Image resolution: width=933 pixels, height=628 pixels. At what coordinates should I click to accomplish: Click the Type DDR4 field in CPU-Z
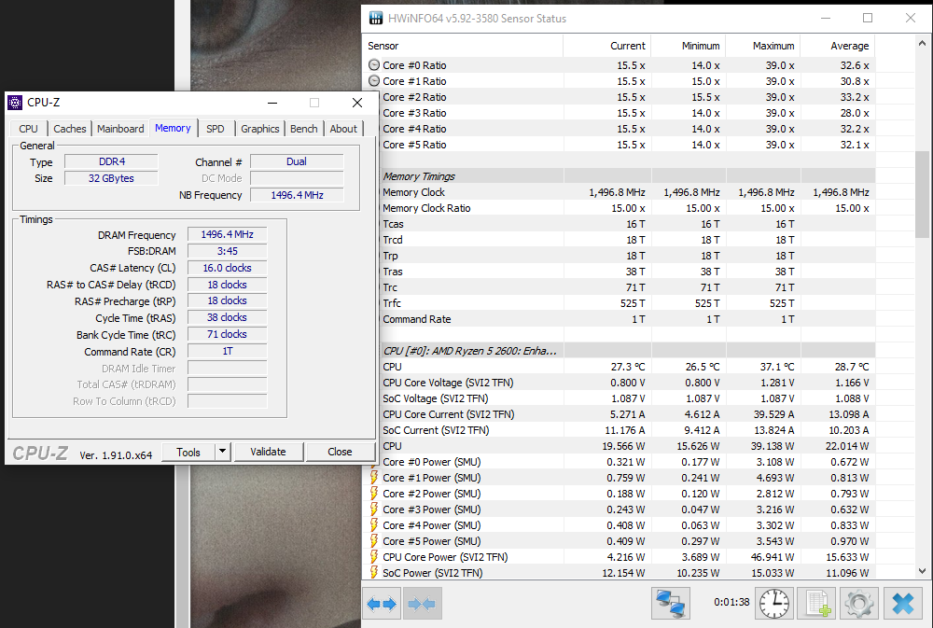coord(111,162)
